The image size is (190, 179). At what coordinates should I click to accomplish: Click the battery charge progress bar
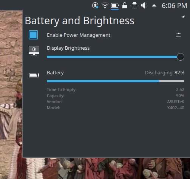click(116, 81)
